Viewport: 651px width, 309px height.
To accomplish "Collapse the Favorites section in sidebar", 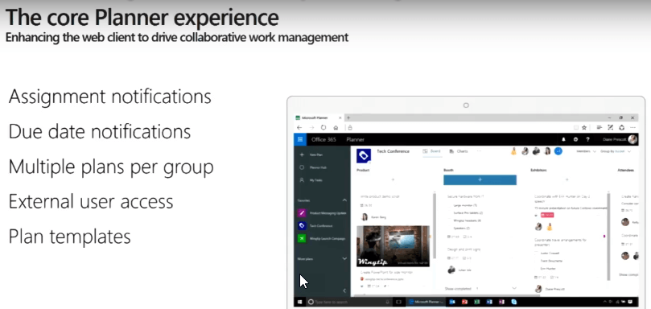I will 344,200.
